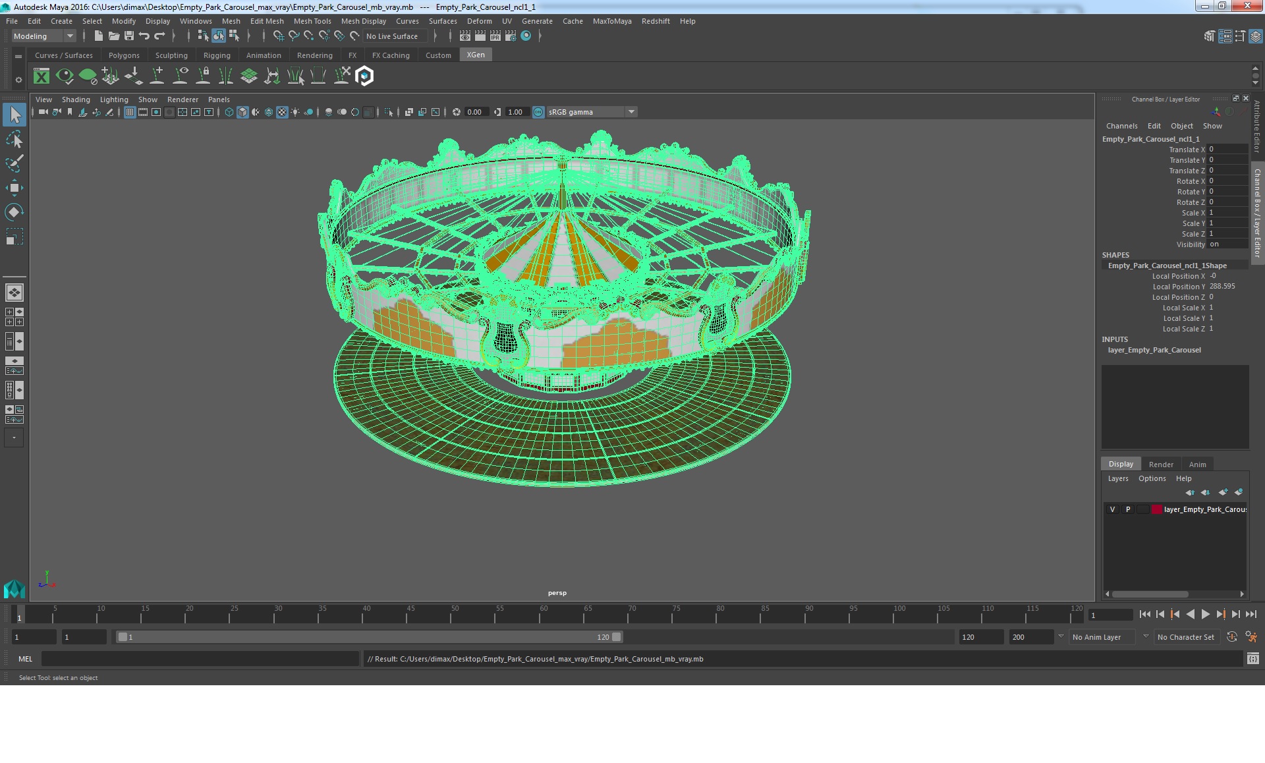Open a scene file via folder icon
1265x763 pixels.
pyautogui.click(x=113, y=36)
